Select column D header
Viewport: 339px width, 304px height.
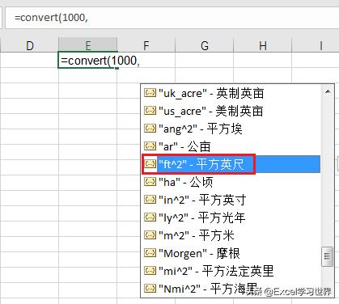(x=29, y=45)
